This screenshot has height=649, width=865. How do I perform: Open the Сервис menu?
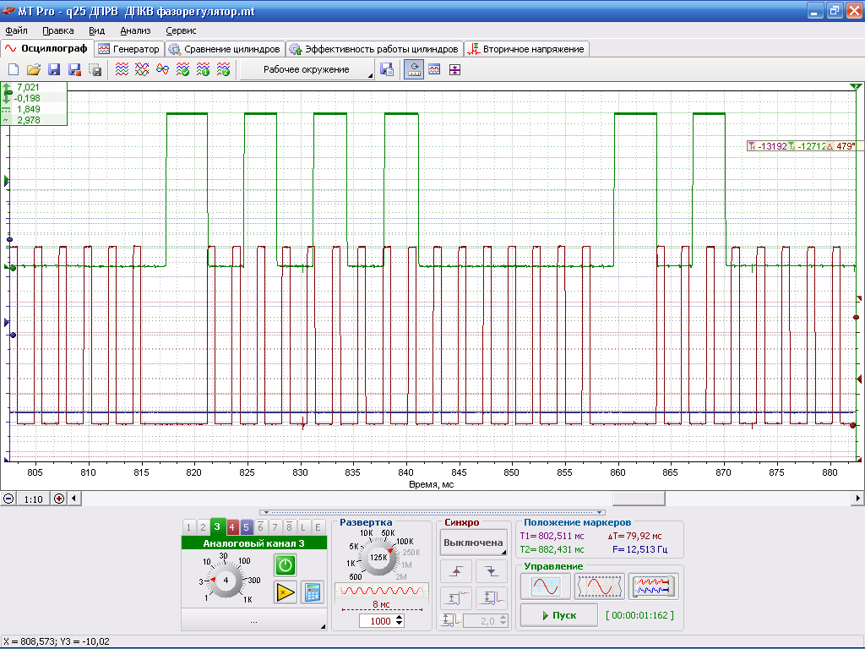pos(181,31)
